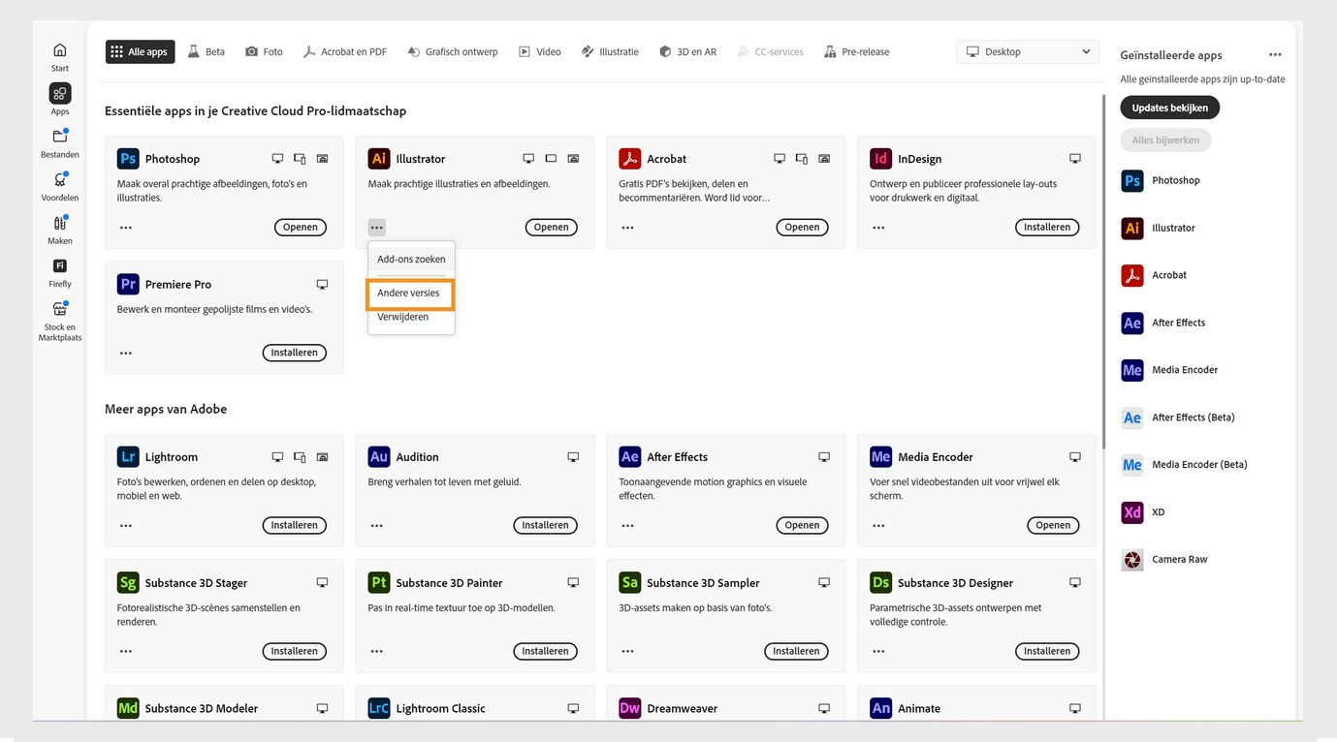Click the Premiere Pro app icon

128,284
